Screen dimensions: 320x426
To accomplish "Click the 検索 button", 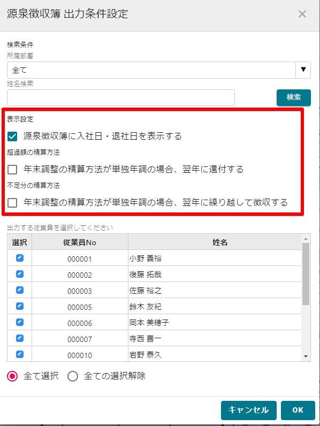I will click(293, 97).
